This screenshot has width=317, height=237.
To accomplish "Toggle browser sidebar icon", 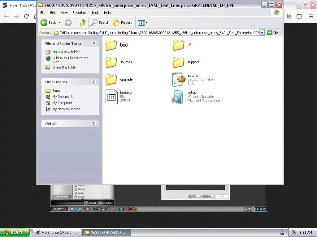I will (x=299, y=16).
